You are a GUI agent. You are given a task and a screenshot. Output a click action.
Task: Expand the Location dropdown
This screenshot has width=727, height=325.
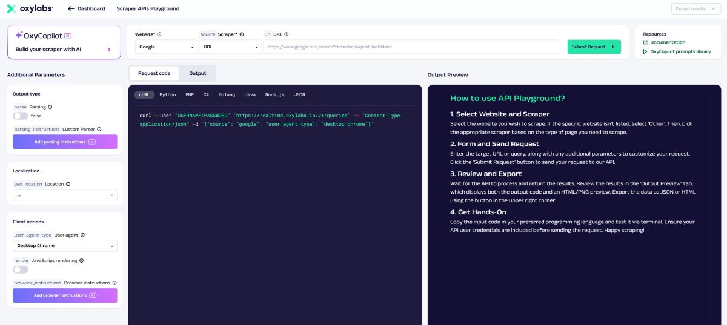click(65, 195)
